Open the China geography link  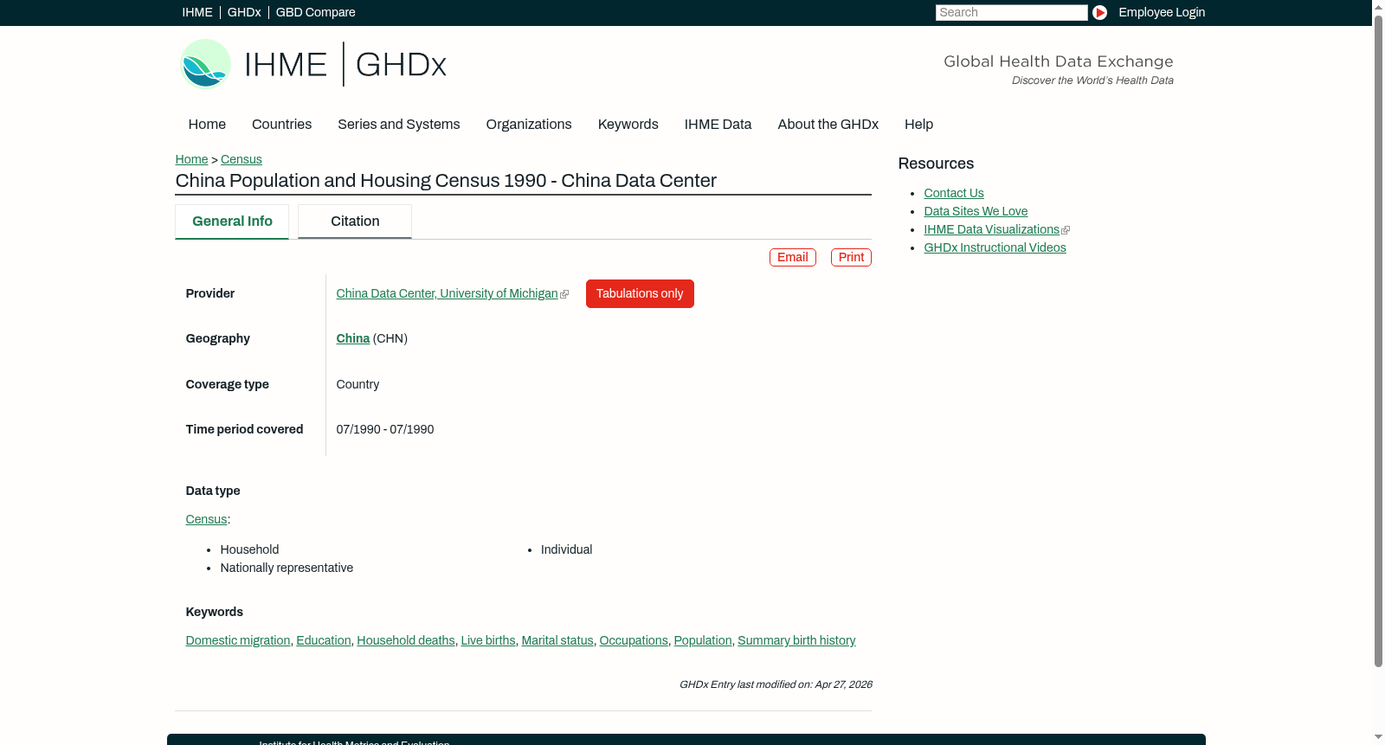[x=353, y=338]
